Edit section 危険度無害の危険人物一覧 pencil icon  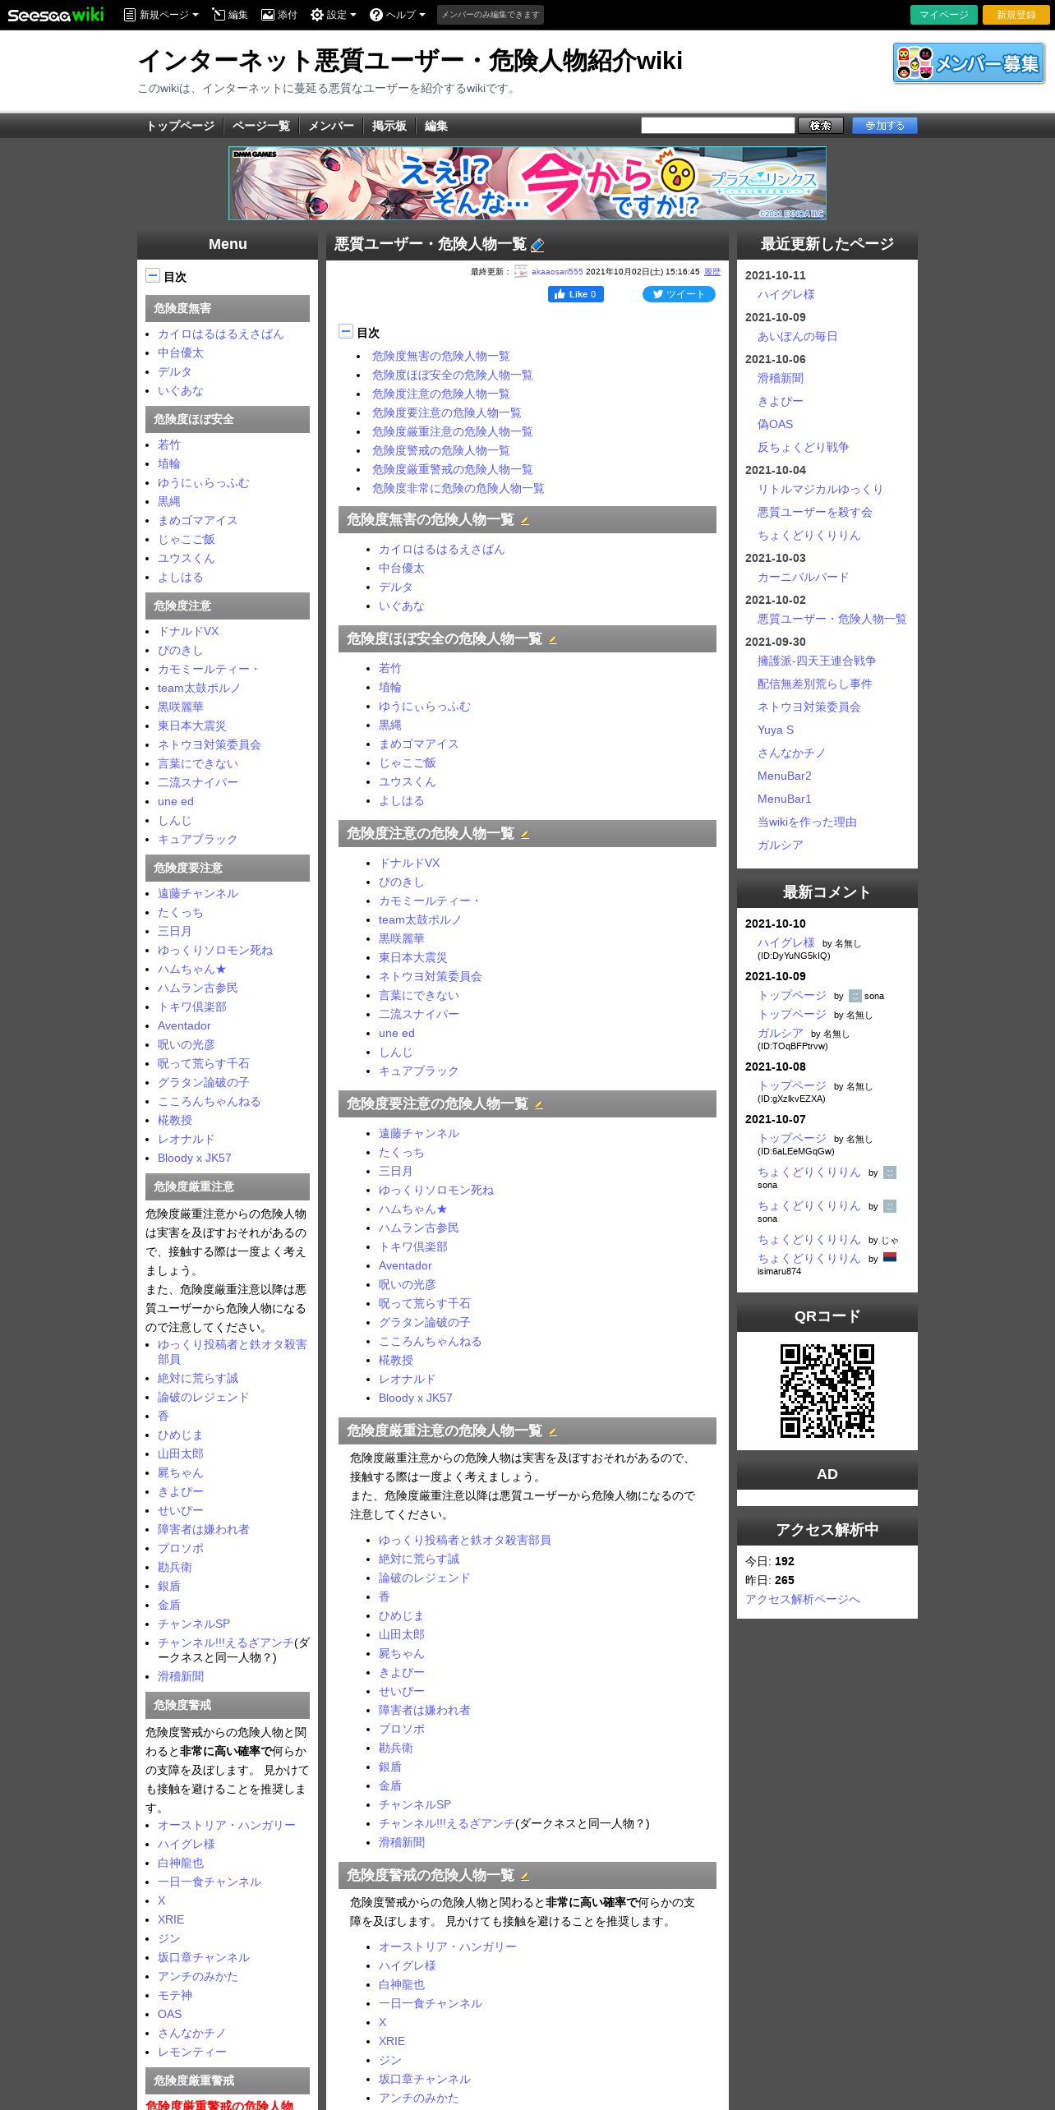525,520
